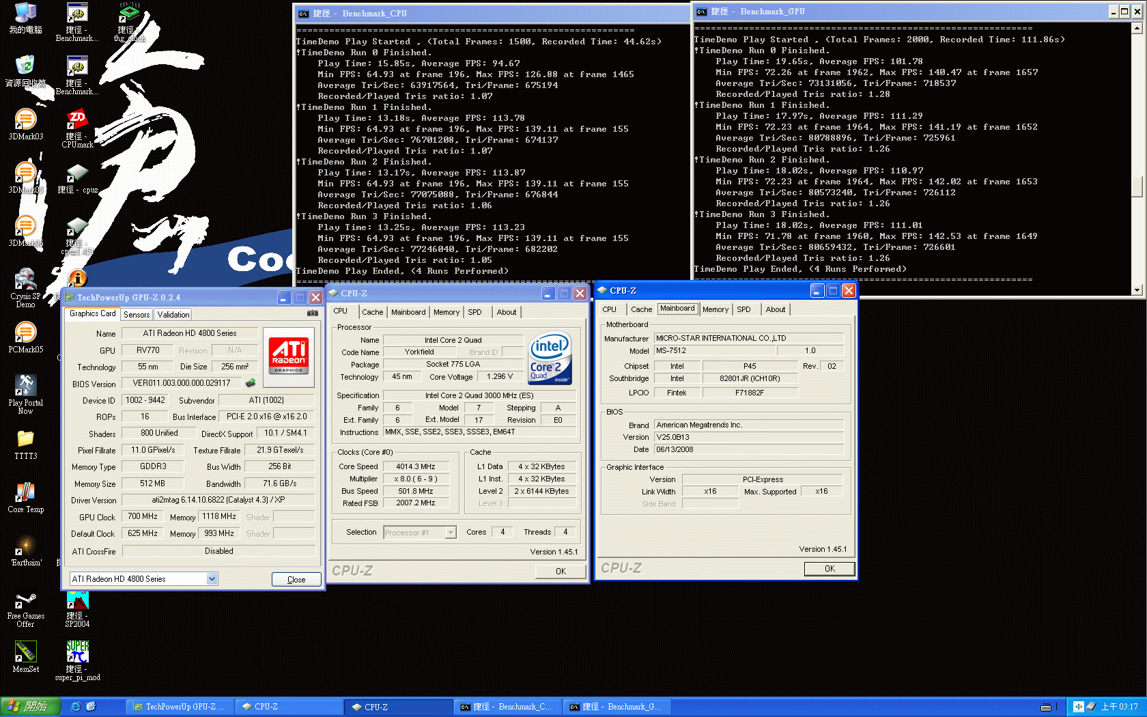Open the Processor #1 selection dropdown

[451, 532]
